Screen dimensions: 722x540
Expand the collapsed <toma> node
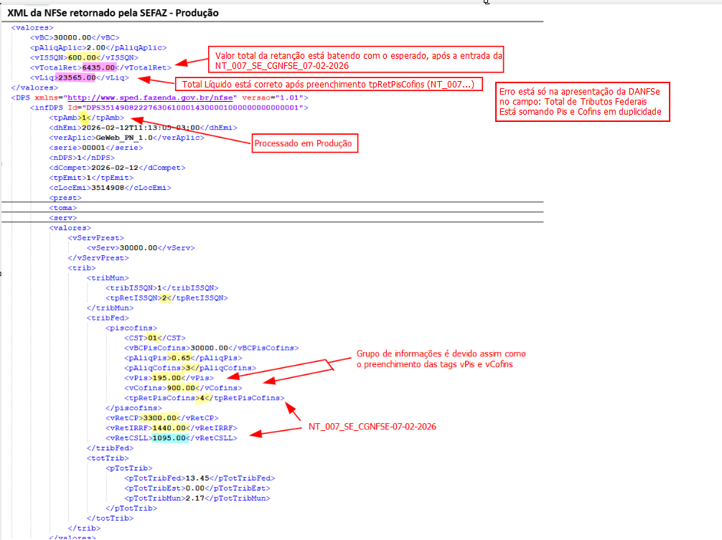[62, 207]
